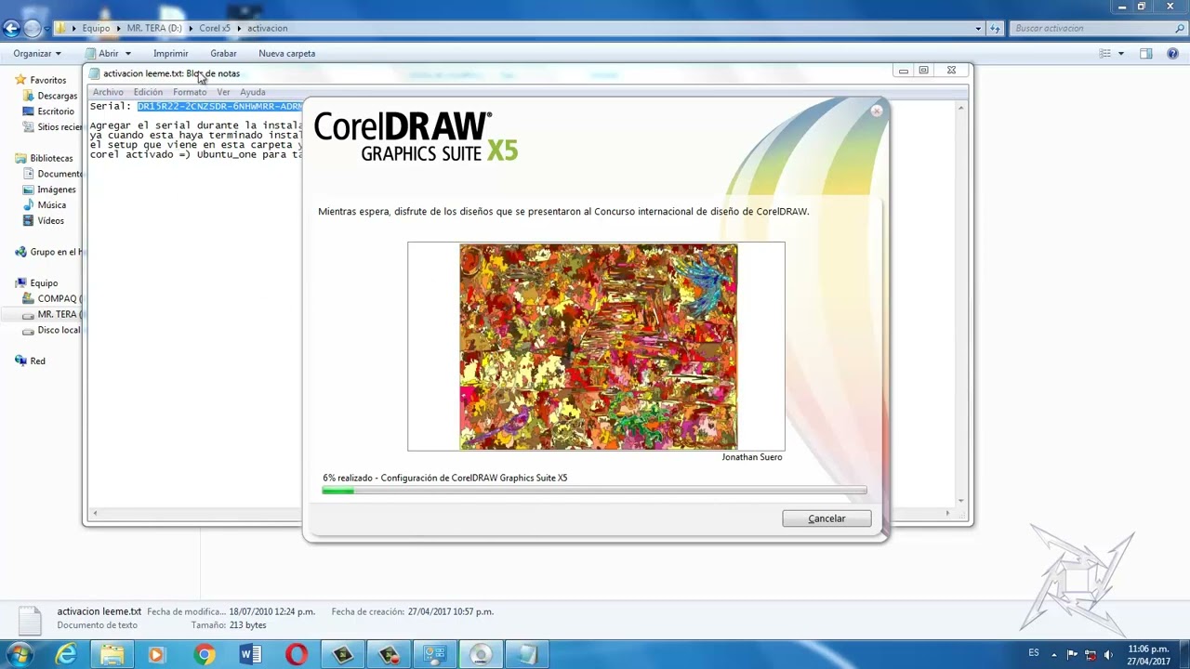The height and width of the screenshot is (669, 1190).
Task: Open Microsoft Word from the taskbar
Action: [250, 655]
